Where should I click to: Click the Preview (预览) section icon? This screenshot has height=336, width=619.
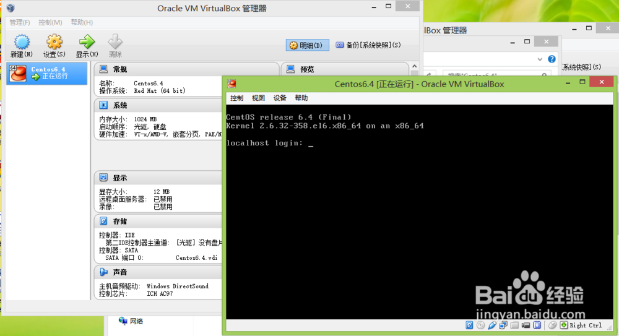(x=290, y=69)
